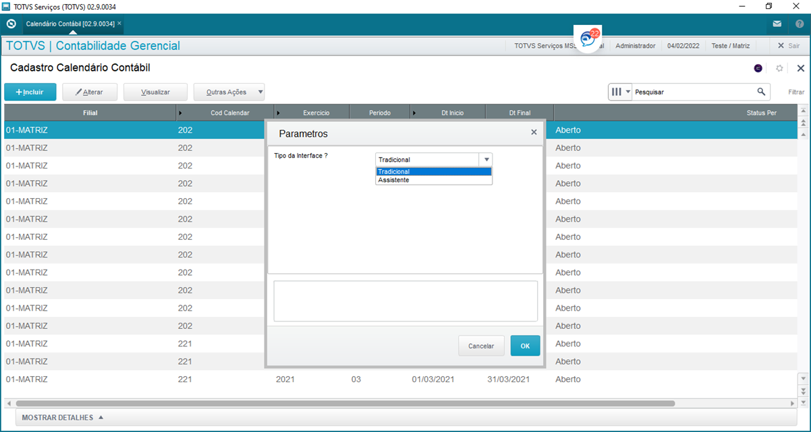This screenshot has width=811, height=432.
Task: Choose Assistente from the dropdown list
Action: (434, 180)
